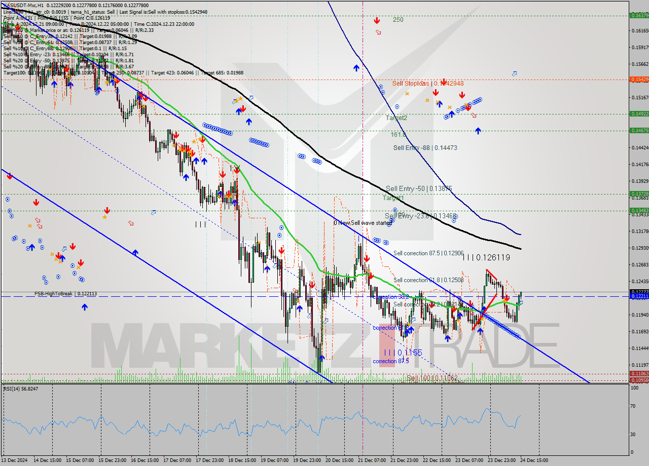Viewport: 649px width, 466px height.
Task: Click the 'Sell 100 | 0.11062' label at bottom
Action: pos(432,378)
